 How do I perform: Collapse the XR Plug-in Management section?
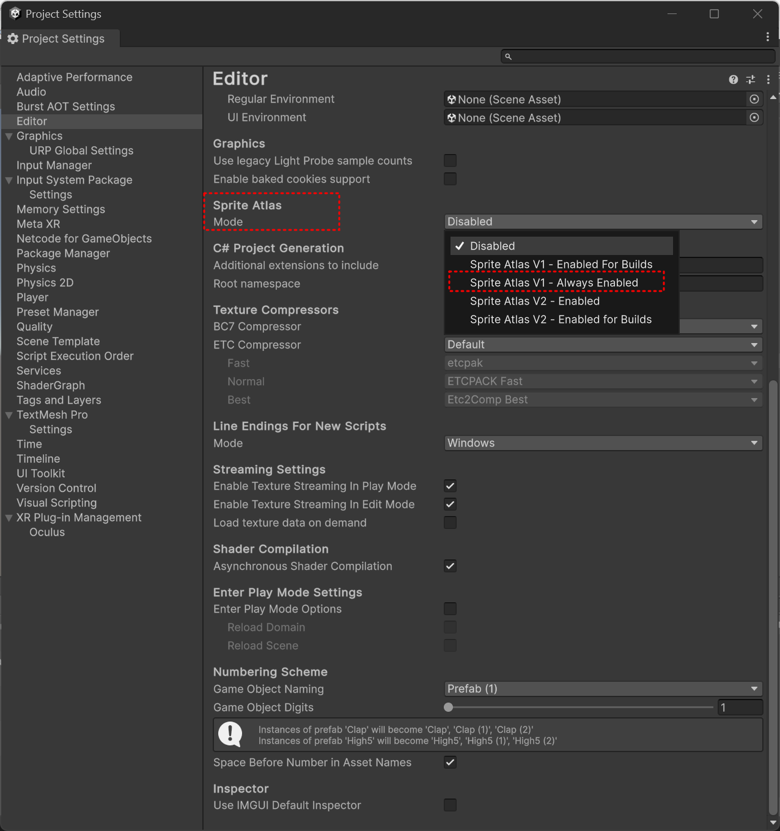coord(9,518)
